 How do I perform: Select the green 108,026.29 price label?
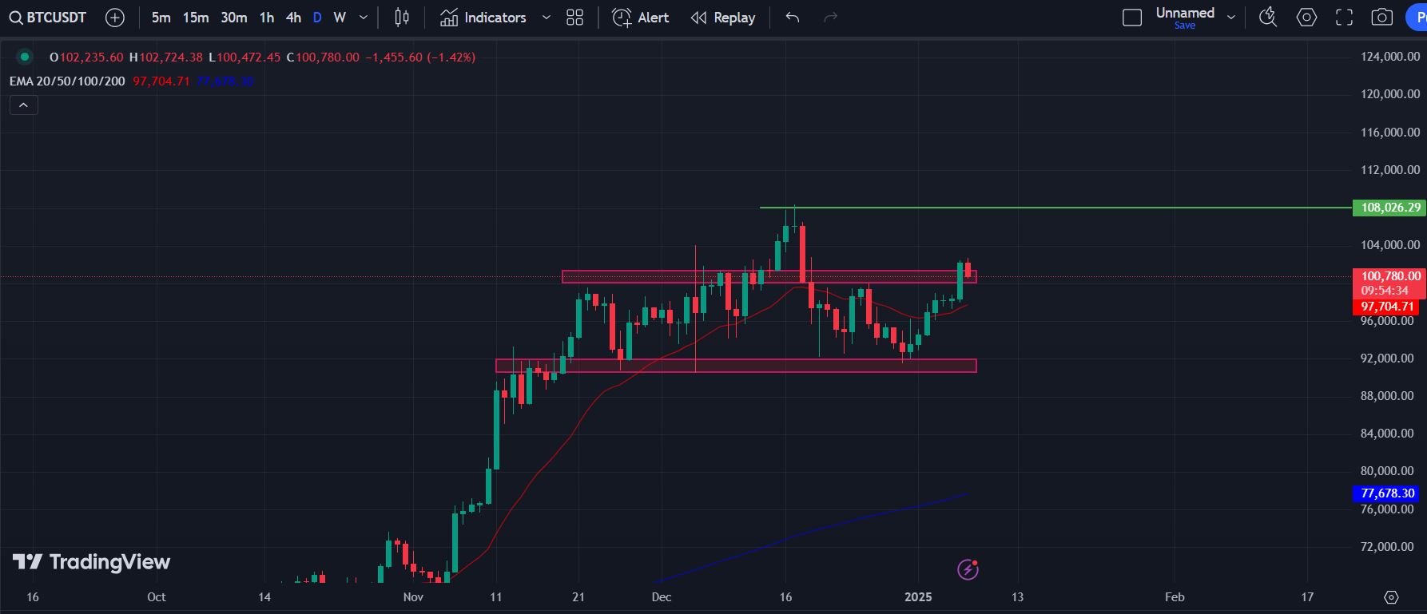(1391, 208)
